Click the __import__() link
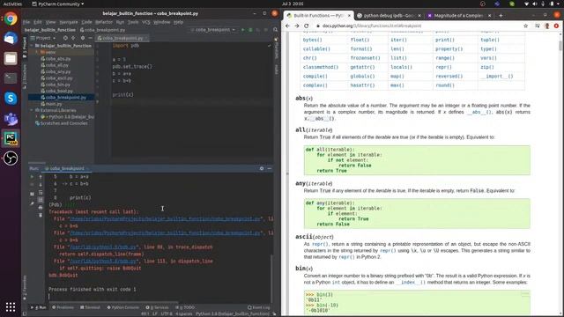Image resolution: width=564 pixels, height=317 pixels. pos(497,77)
